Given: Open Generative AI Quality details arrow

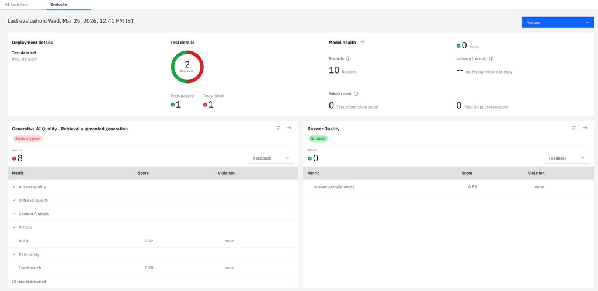Looking at the screenshot, I should [x=290, y=128].
